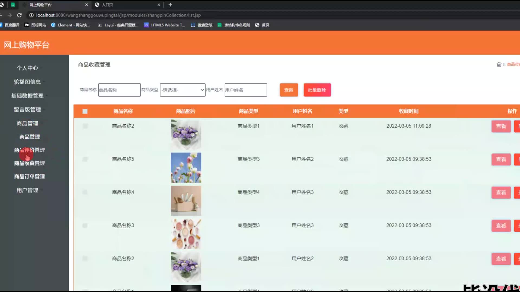
Task: Open a new browser tab with the plus icon
Action: (170, 5)
